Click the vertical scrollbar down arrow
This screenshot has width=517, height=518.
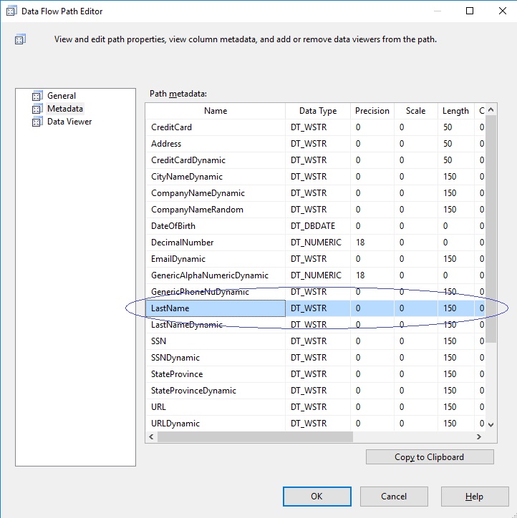(491, 425)
